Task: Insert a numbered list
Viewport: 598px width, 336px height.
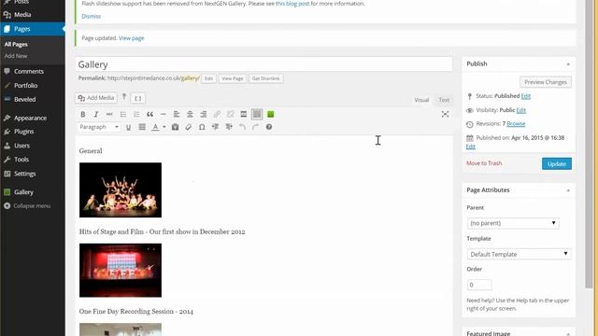Action: (136, 114)
